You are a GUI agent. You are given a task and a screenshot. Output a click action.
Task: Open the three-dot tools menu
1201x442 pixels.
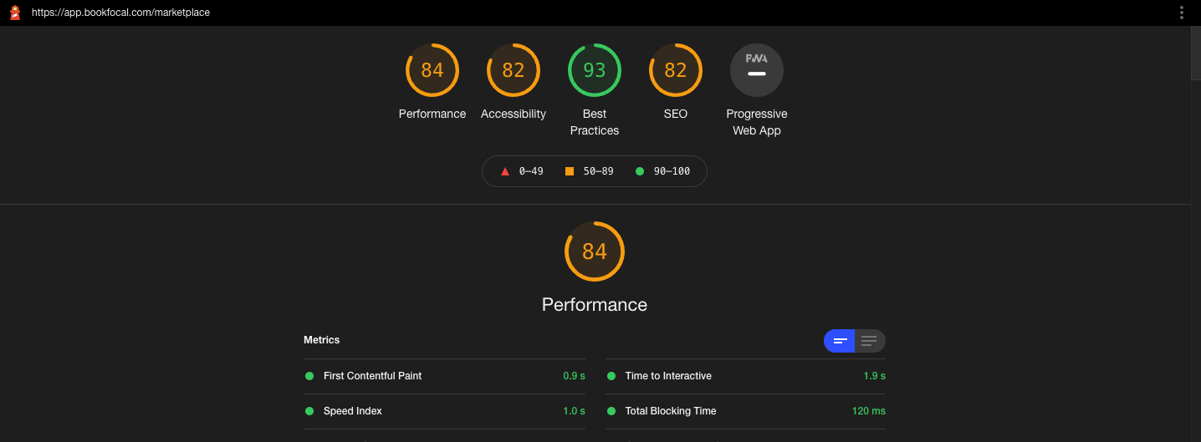[x=1182, y=13]
